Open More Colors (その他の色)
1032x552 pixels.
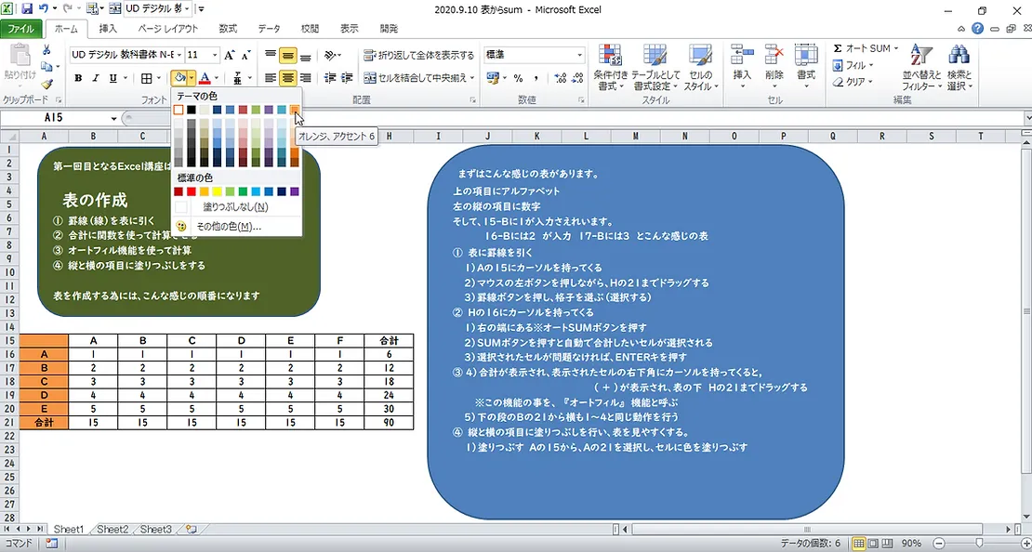point(228,226)
